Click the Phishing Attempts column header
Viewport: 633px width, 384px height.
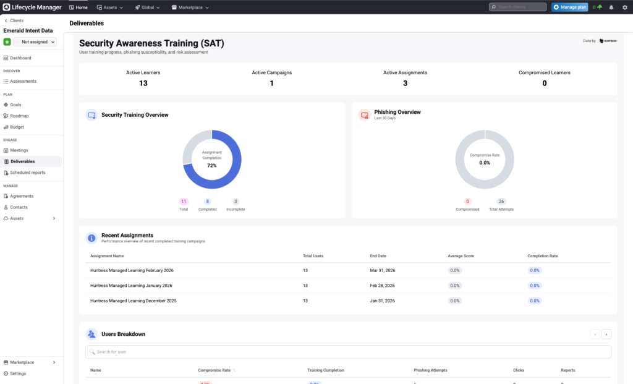click(x=430, y=370)
